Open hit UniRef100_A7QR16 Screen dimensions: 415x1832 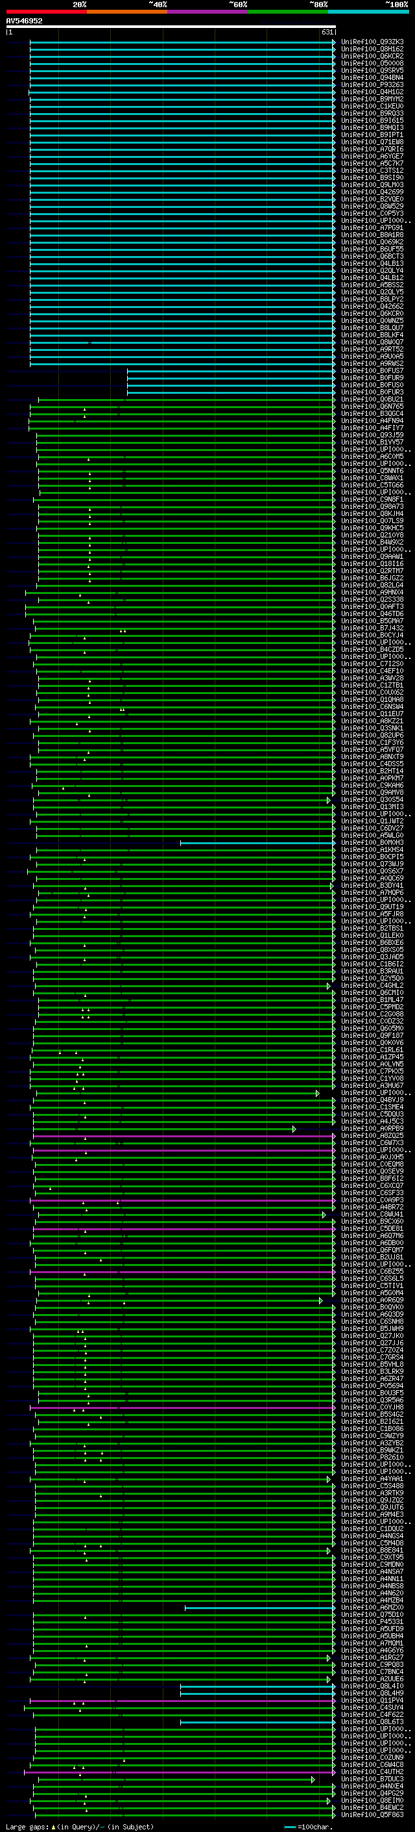[372, 149]
